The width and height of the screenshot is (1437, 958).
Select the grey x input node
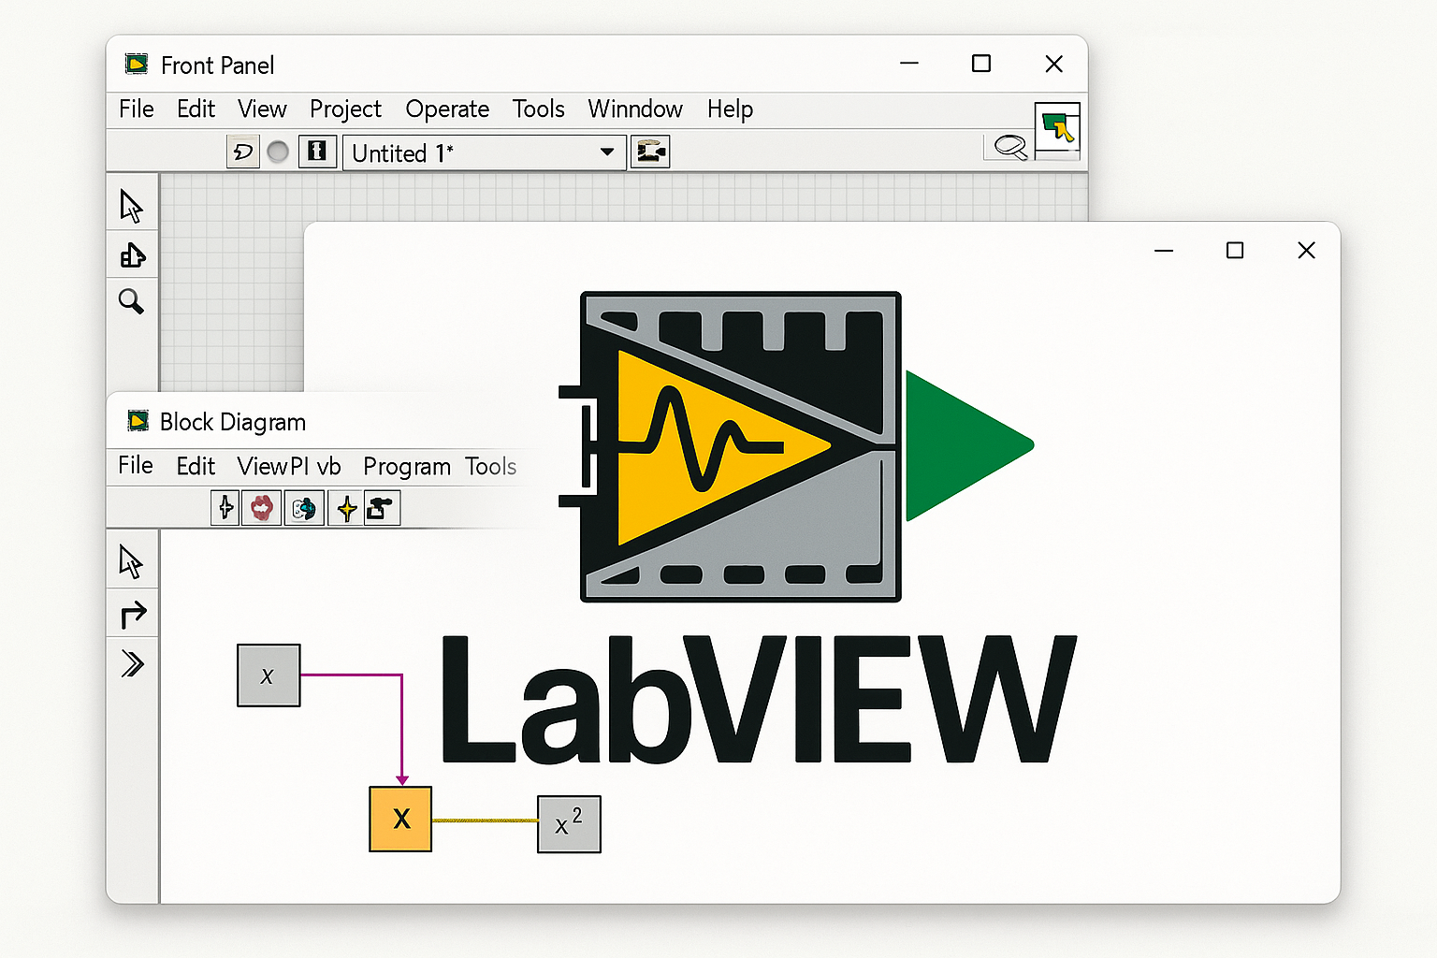269,675
